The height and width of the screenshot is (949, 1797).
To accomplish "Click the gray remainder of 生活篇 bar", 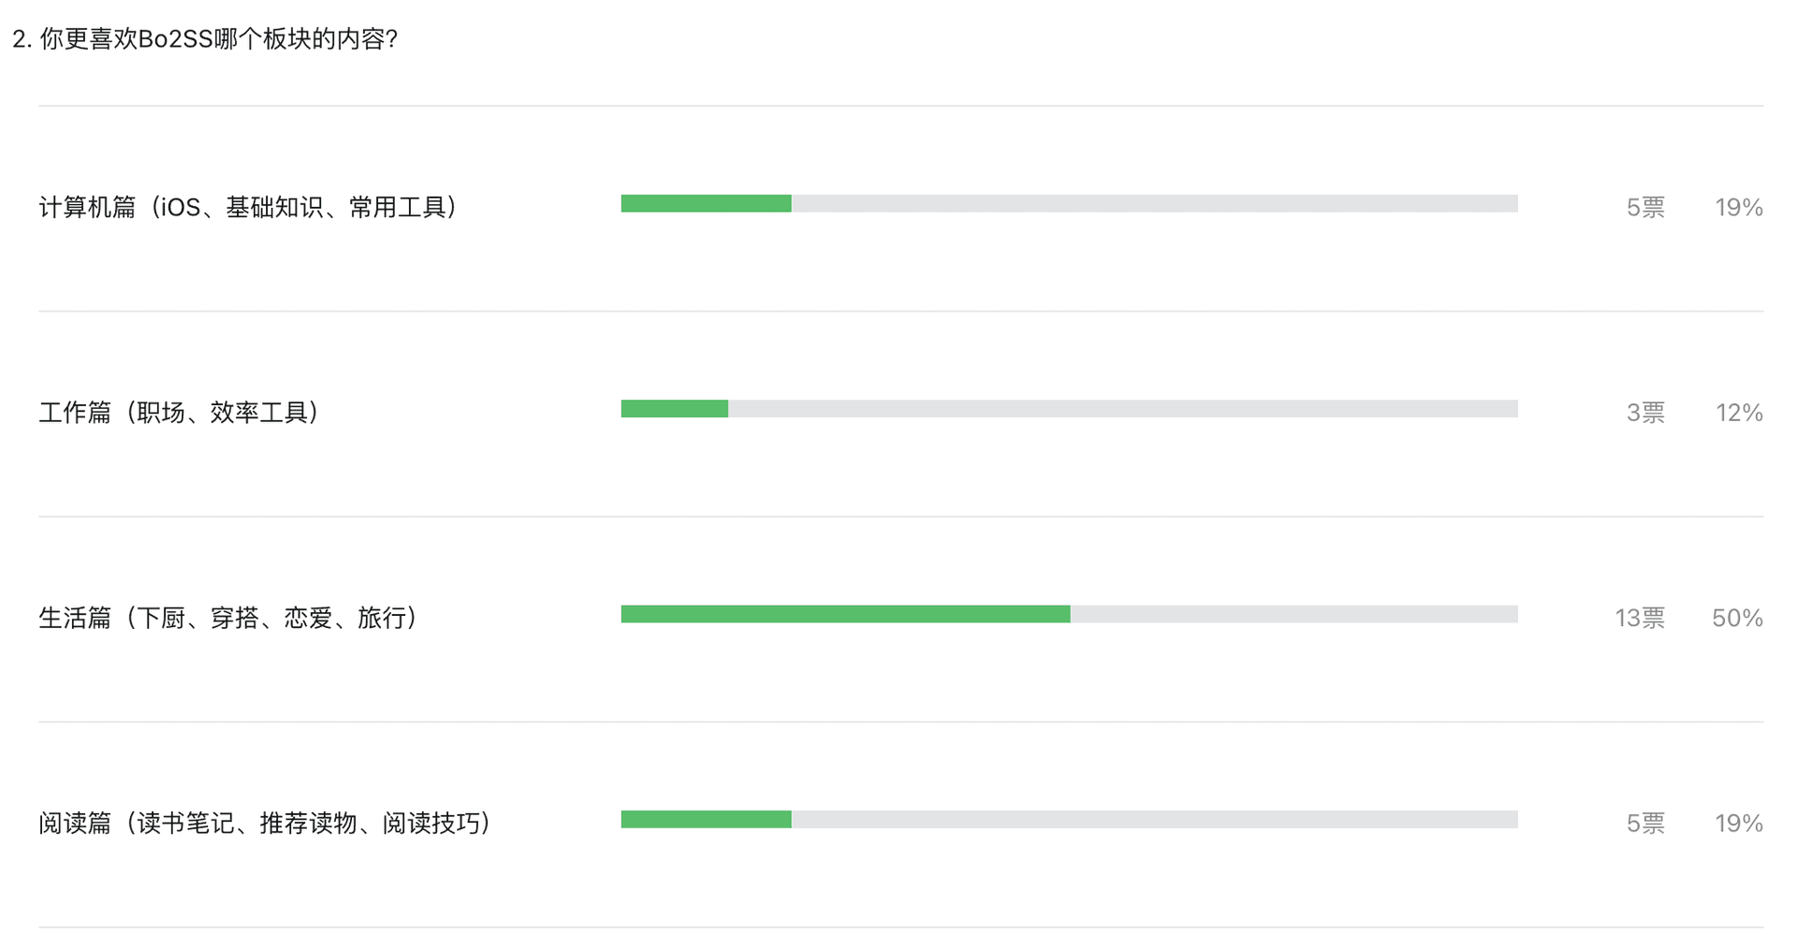I will point(1294,614).
